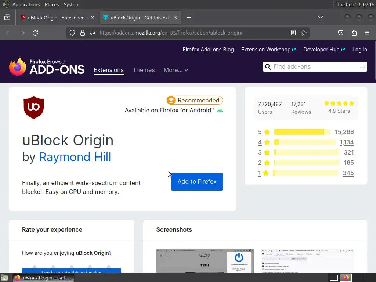Close the addons.mozilla.org tab
376x282 pixels.
(x=175, y=18)
